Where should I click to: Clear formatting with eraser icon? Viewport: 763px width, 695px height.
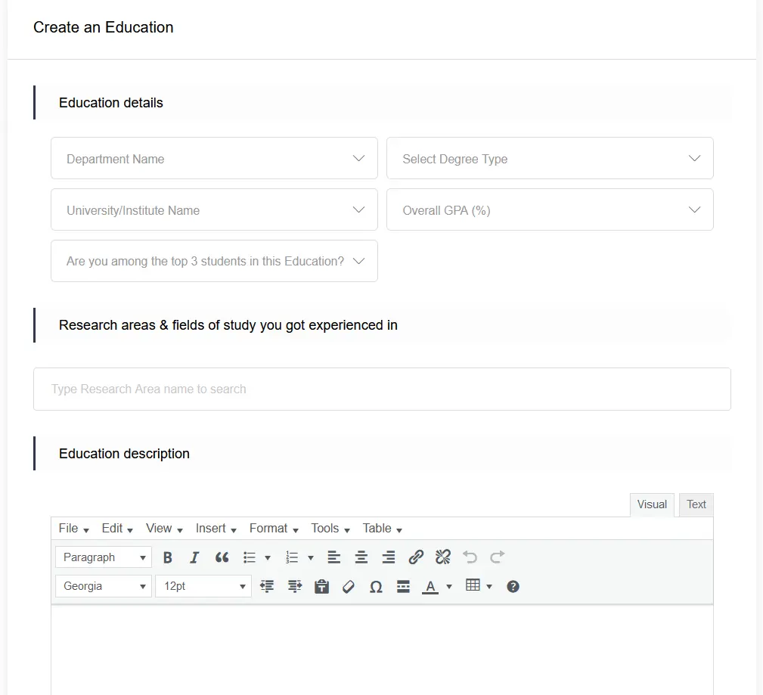coord(349,586)
